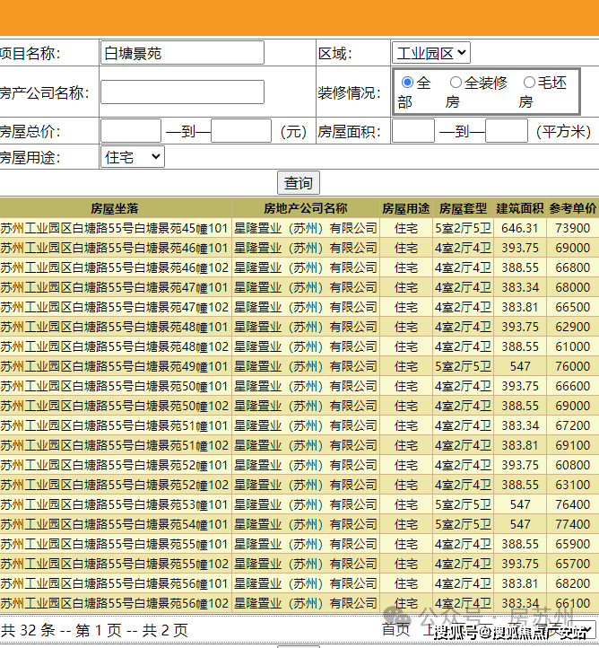
Task: Click the minimum 房屋总价 input box
Action: [x=131, y=131]
